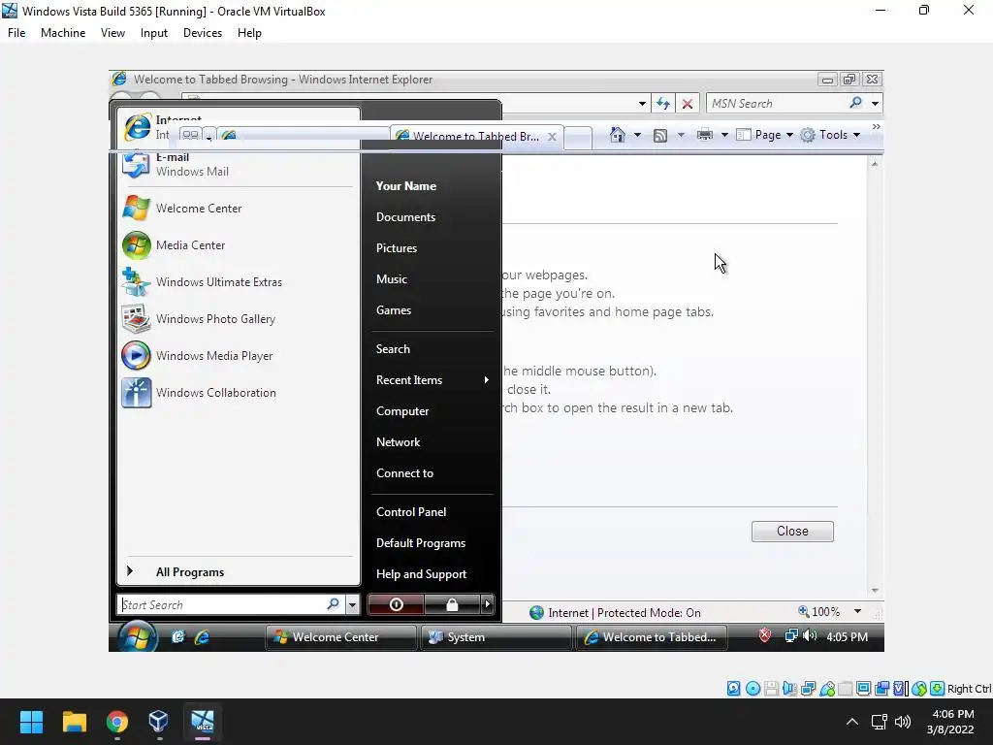The image size is (993, 745).
Task: Open the VirtualBox Devices menu
Action: 203,33
